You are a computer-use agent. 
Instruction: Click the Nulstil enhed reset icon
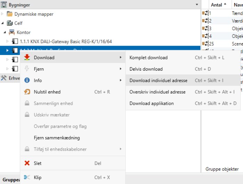(x=27, y=92)
